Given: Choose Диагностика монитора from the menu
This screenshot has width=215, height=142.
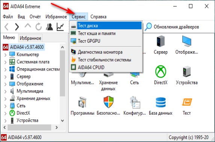Looking at the screenshot, I should (106, 52).
